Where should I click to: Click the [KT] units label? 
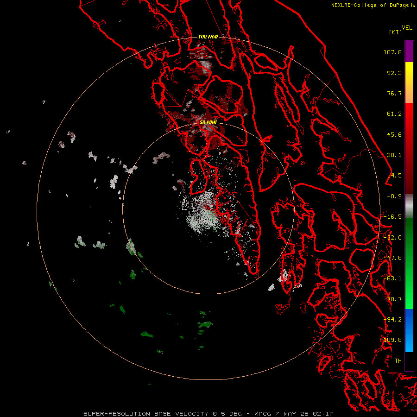coord(395,32)
